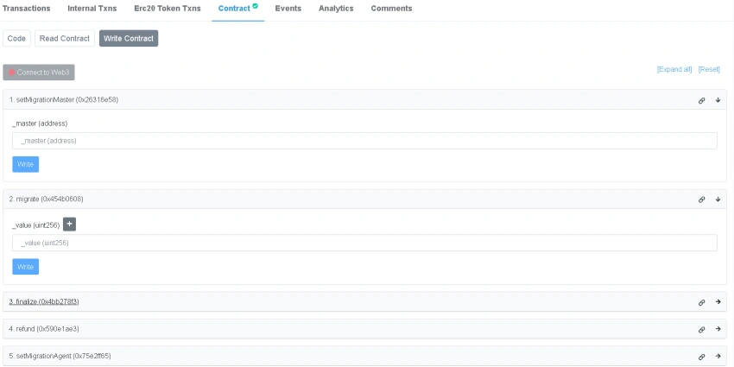Switch to Internal Txns tab

pyautogui.click(x=92, y=9)
